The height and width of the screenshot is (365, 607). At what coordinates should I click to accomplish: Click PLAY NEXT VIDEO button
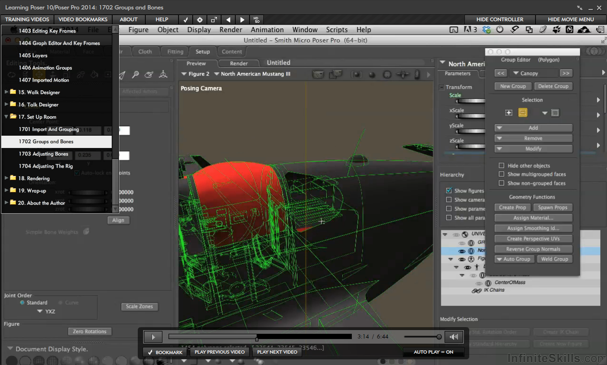pyautogui.click(x=277, y=352)
